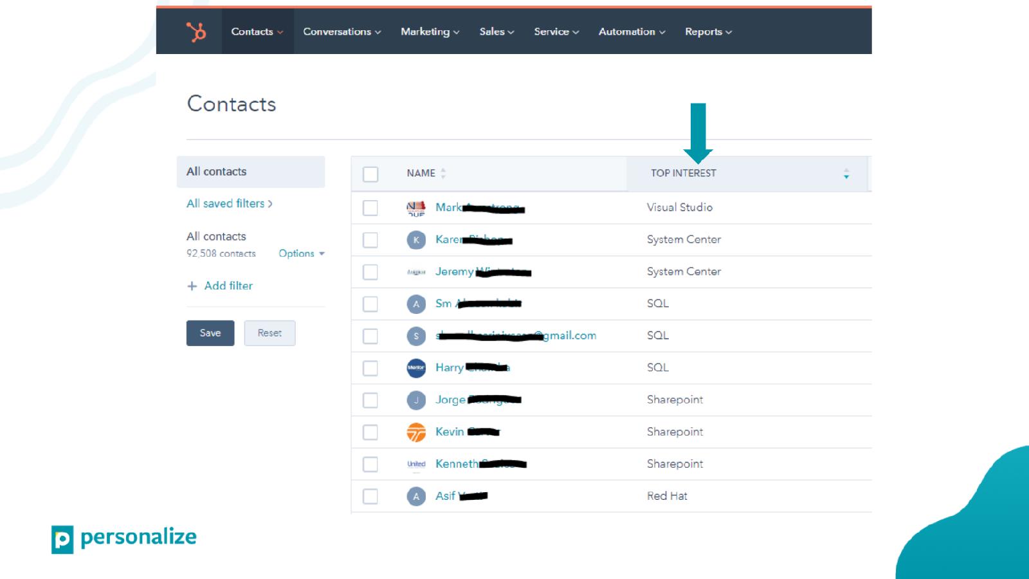Click the avatar beside Sm contact
1029x579 pixels.
pos(416,304)
